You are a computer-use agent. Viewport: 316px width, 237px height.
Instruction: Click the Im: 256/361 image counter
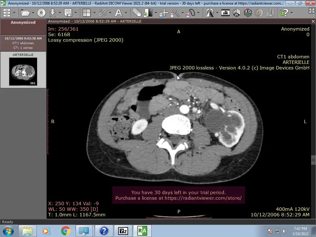pos(63,29)
